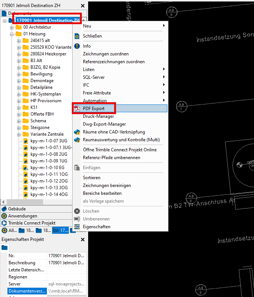This screenshot has height=297, width=254.
Task: Select the 170901 Jelmoli Destination ZH root
Action: point(48,20)
